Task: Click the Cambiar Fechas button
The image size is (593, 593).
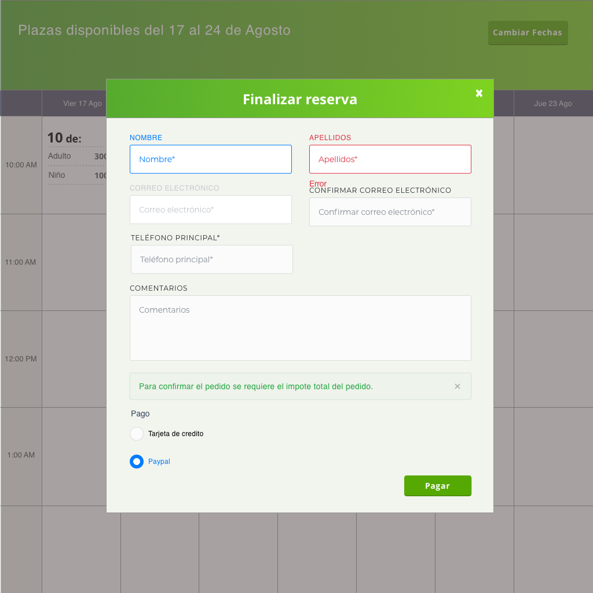Action: pyautogui.click(x=528, y=33)
